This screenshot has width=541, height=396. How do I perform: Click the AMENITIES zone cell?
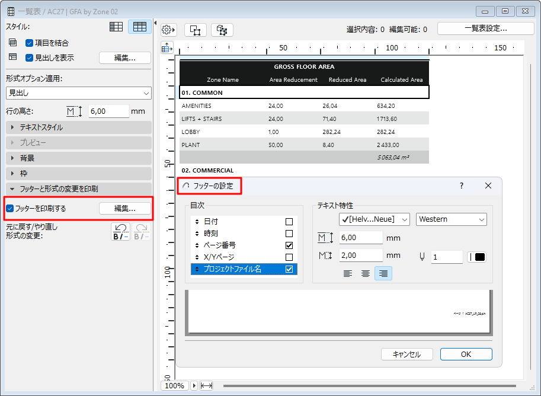196,106
